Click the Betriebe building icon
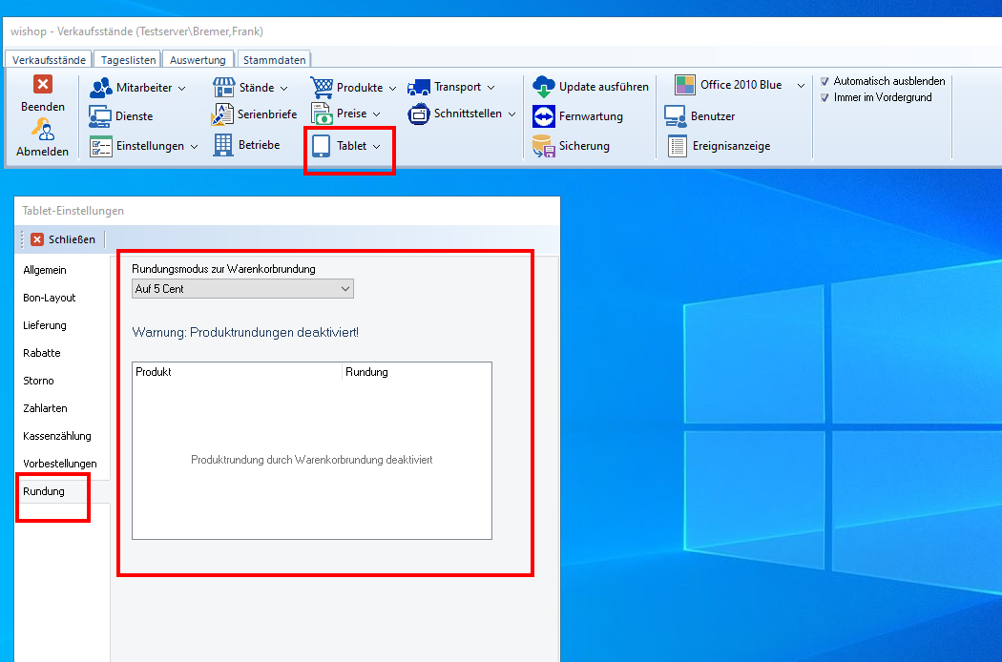 [x=222, y=145]
